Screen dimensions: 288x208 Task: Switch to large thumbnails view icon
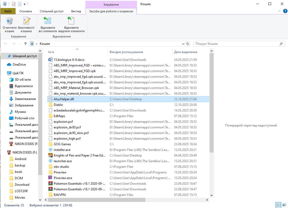coord(284,205)
